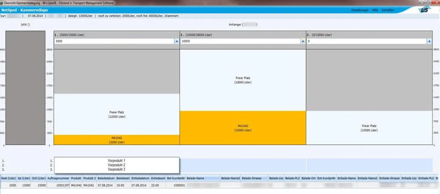
Task: Select Vorprodukt 1 in the list
Action: pos(117,161)
